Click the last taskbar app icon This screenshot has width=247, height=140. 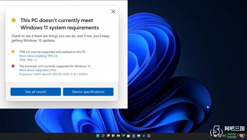[x=149, y=136]
